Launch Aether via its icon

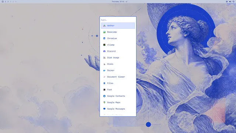104,25
